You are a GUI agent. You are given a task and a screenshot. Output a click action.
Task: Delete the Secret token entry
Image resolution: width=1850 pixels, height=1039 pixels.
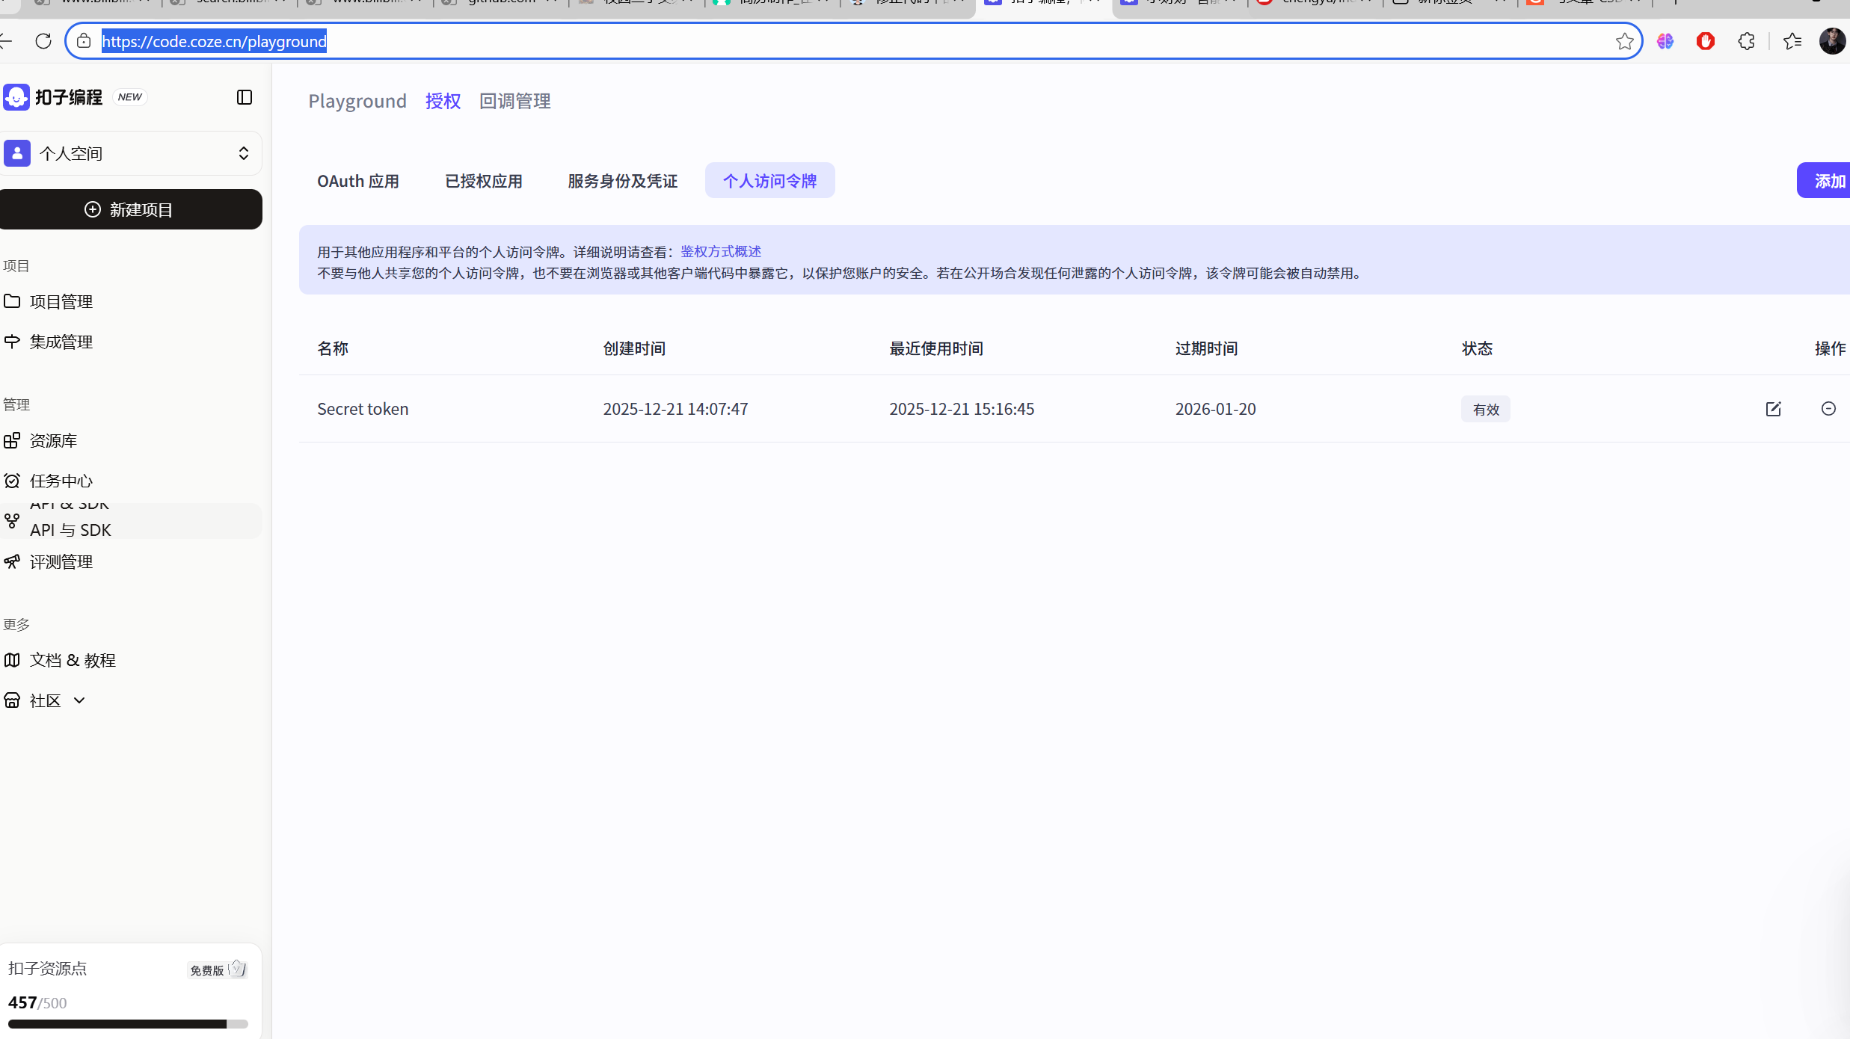(1828, 409)
